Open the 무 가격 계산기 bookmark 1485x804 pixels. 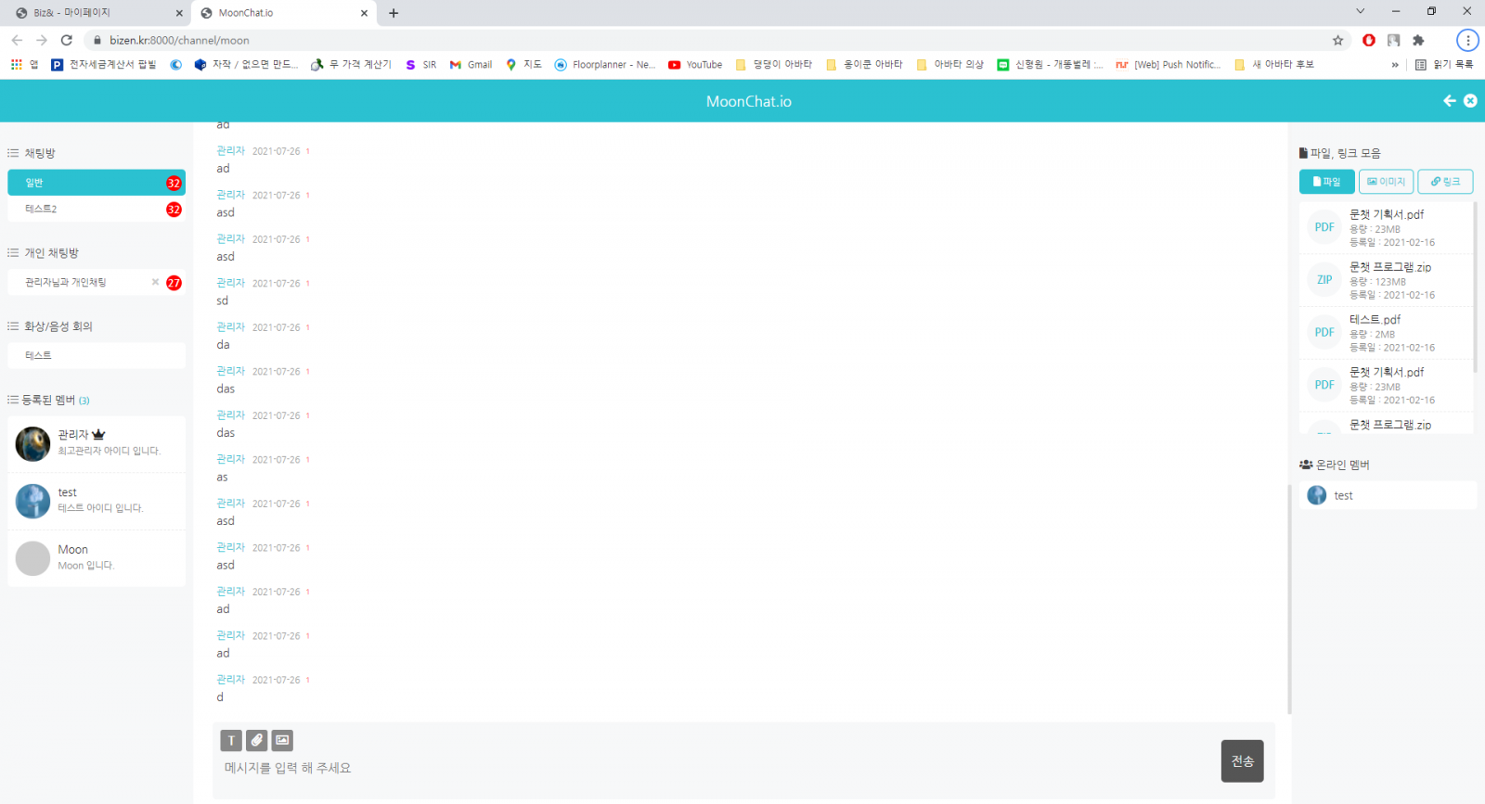pos(351,65)
